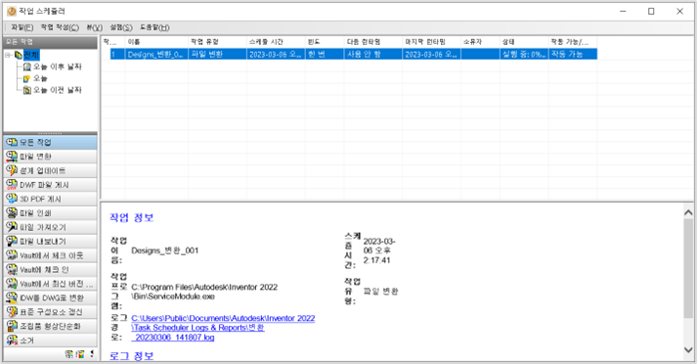Sort by the 빈도 column header
The height and width of the screenshot is (364, 697).
pyautogui.click(x=325, y=42)
